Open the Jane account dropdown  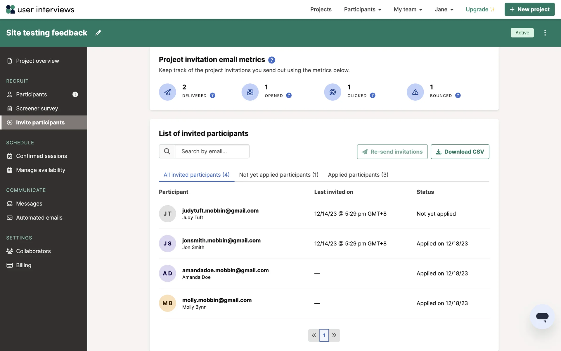tap(444, 9)
